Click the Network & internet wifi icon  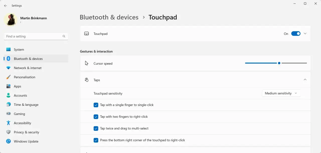coord(9,68)
